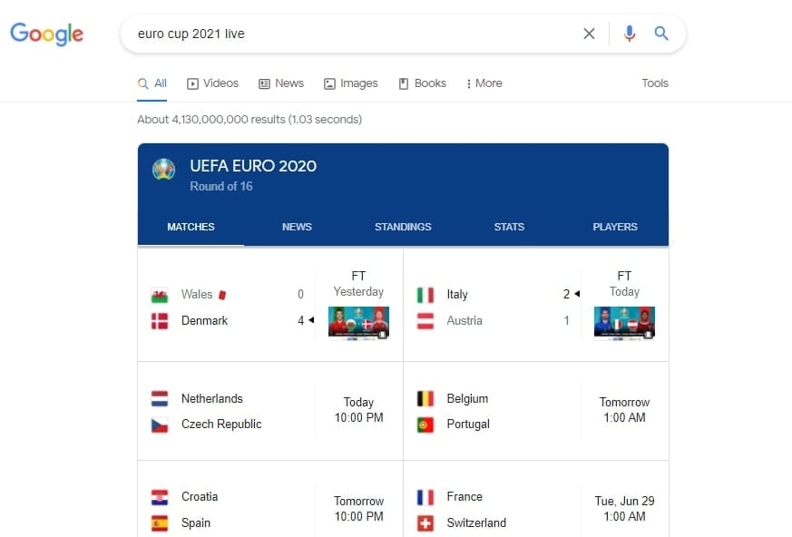This screenshot has width=792, height=537.
Task: Open the Tools options
Action: click(x=655, y=83)
